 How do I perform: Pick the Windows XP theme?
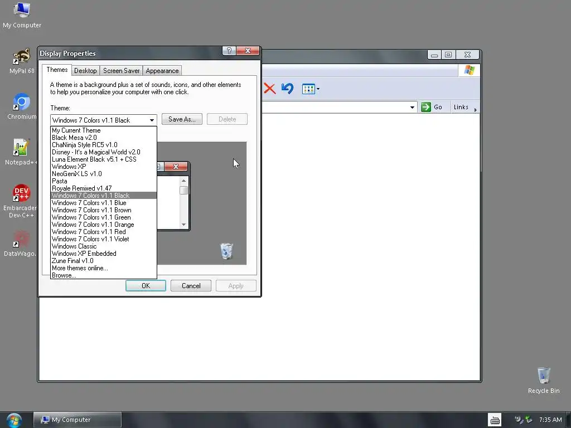pos(103,167)
